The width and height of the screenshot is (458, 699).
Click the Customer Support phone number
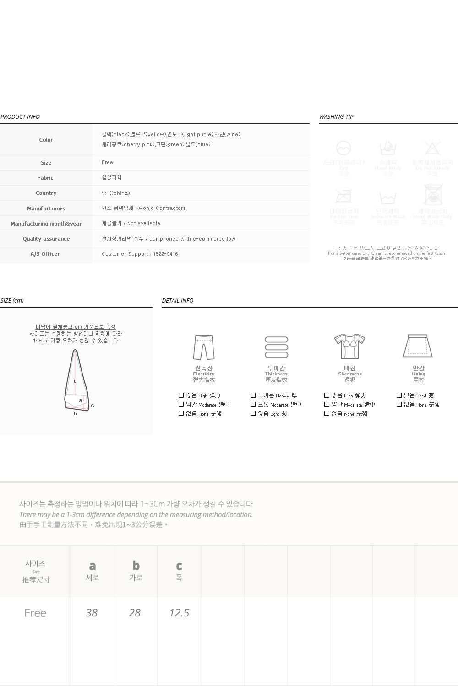pos(140,254)
